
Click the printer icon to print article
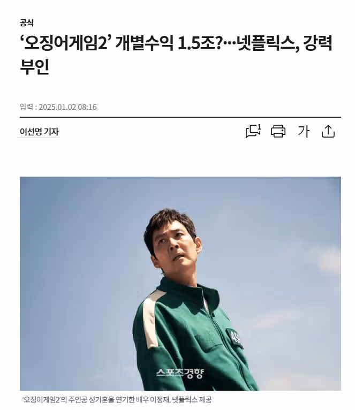pos(278,131)
